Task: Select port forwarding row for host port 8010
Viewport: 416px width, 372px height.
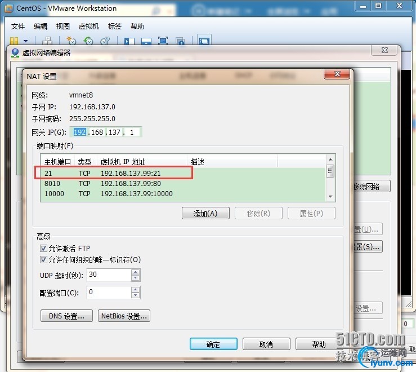Action: coord(183,183)
